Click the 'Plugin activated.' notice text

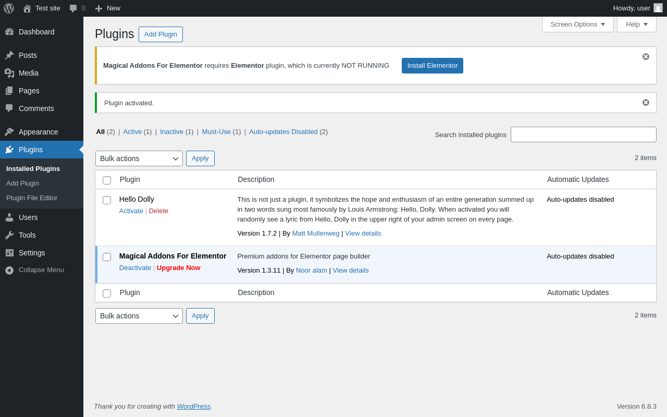point(129,103)
